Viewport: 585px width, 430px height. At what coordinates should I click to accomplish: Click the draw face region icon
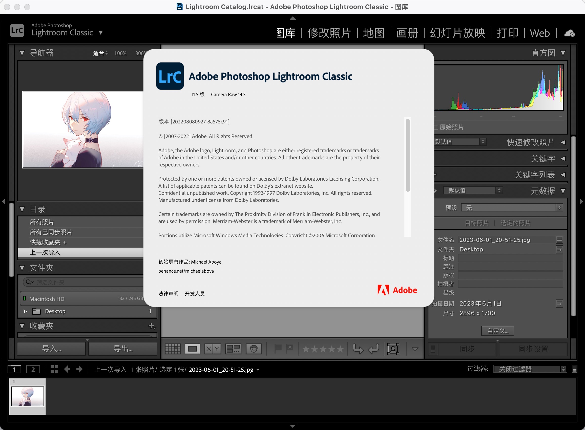(x=393, y=349)
